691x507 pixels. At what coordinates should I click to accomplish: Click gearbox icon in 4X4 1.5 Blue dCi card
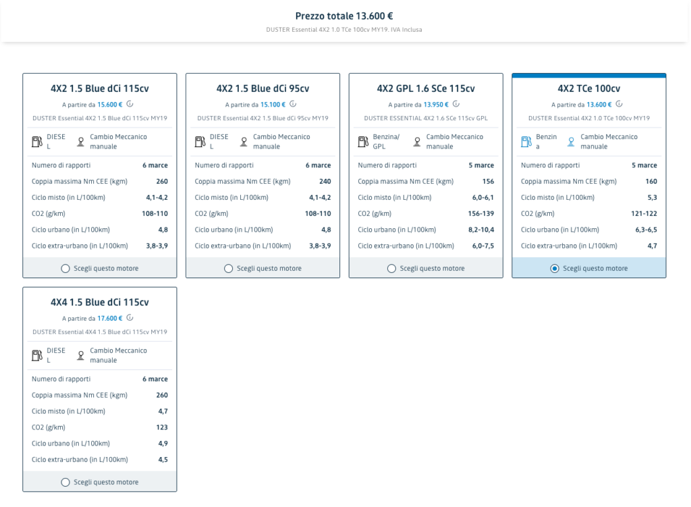click(81, 355)
